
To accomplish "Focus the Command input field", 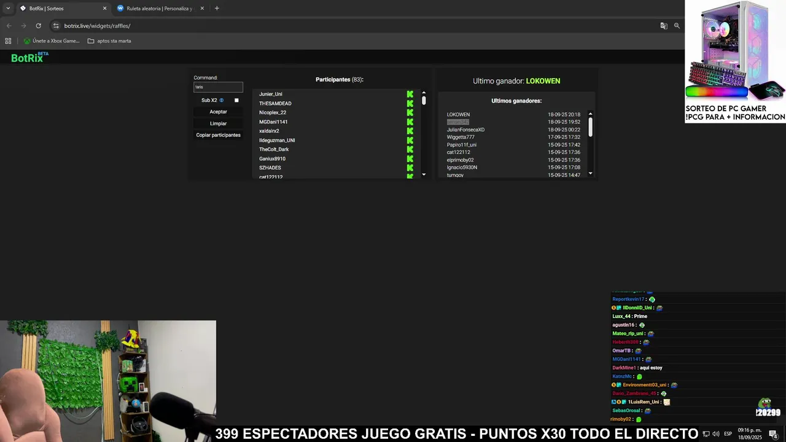I will point(218,87).
